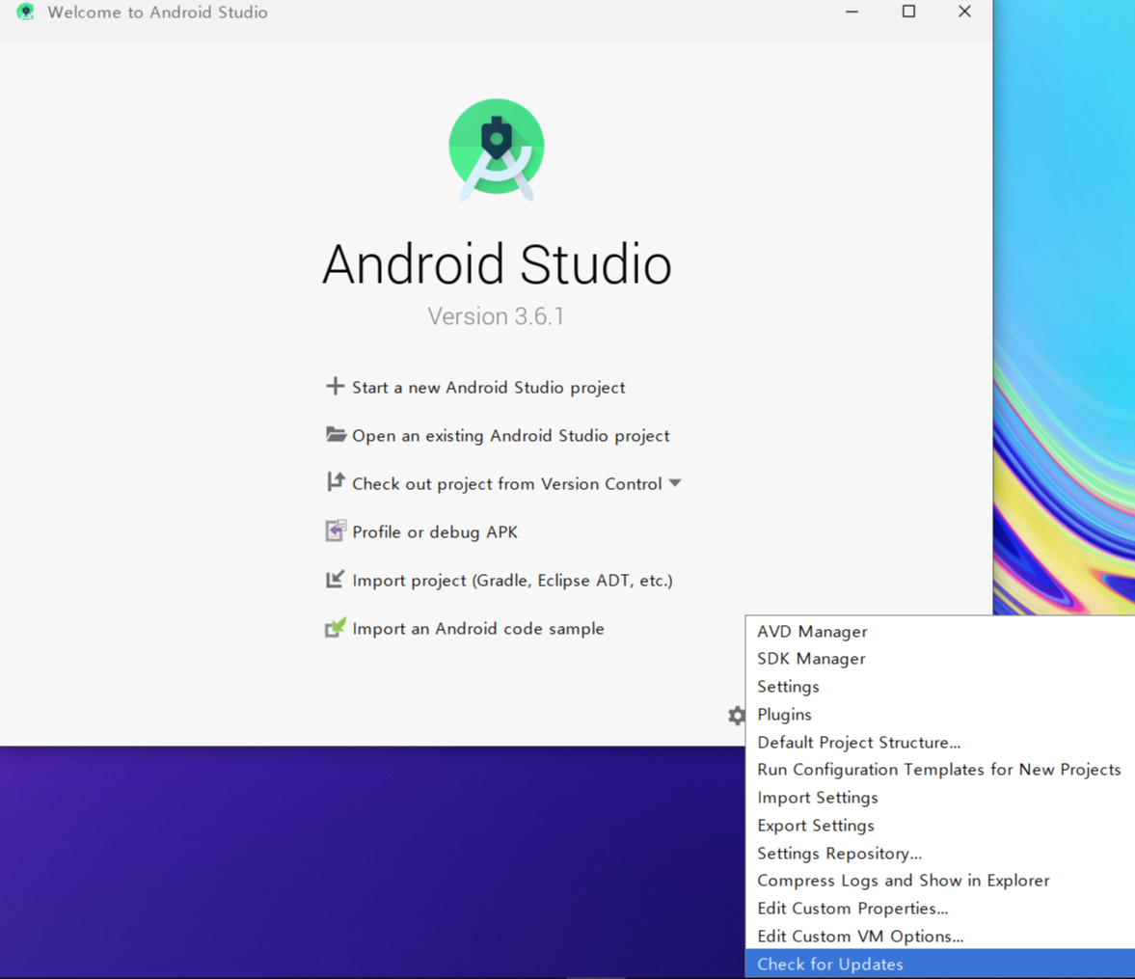Click the Version 3.6.1 text

tap(496, 316)
